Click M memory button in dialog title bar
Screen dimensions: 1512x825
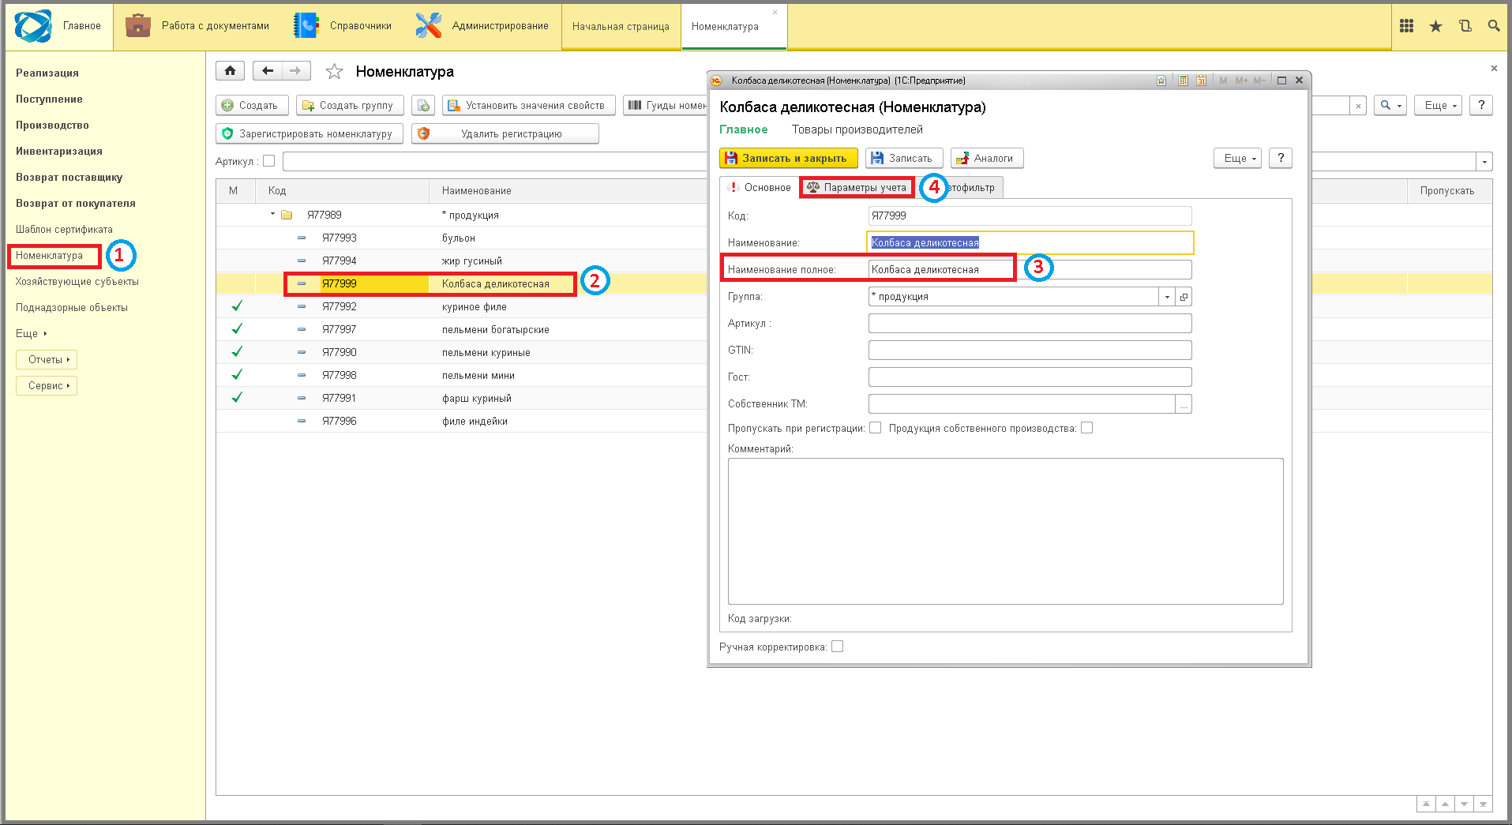pyautogui.click(x=1223, y=81)
